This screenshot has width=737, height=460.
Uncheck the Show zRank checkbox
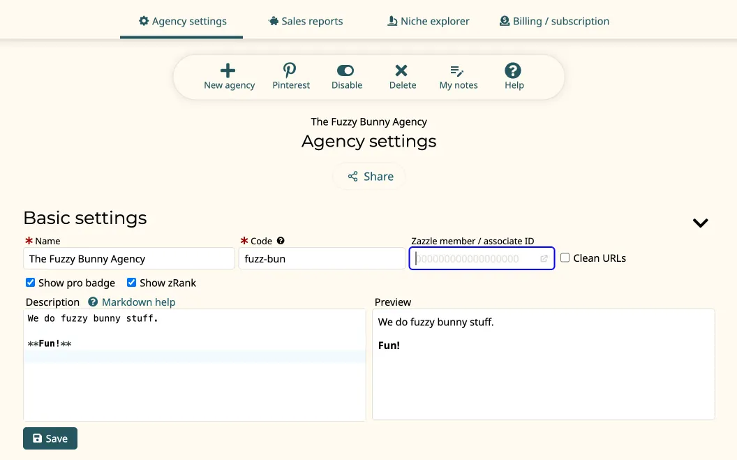[132, 283]
